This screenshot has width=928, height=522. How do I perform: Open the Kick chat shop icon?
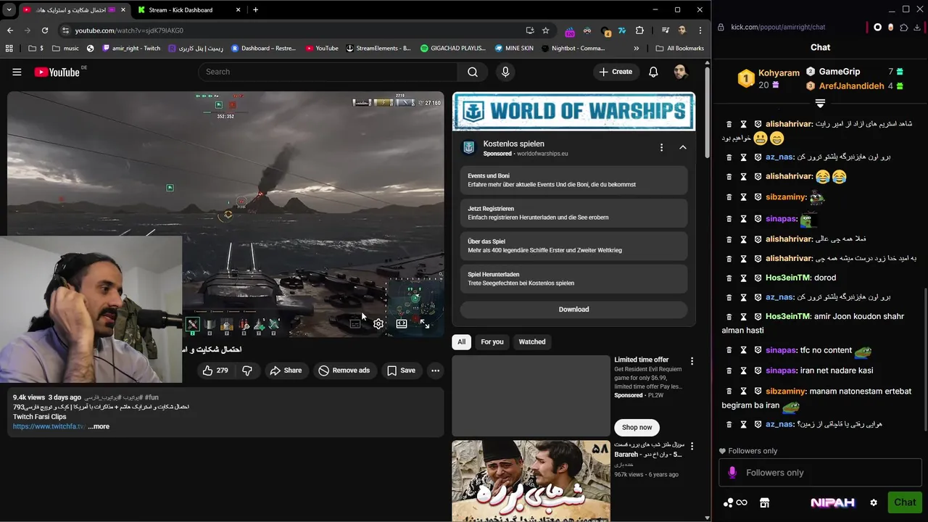[x=764, y=502]
